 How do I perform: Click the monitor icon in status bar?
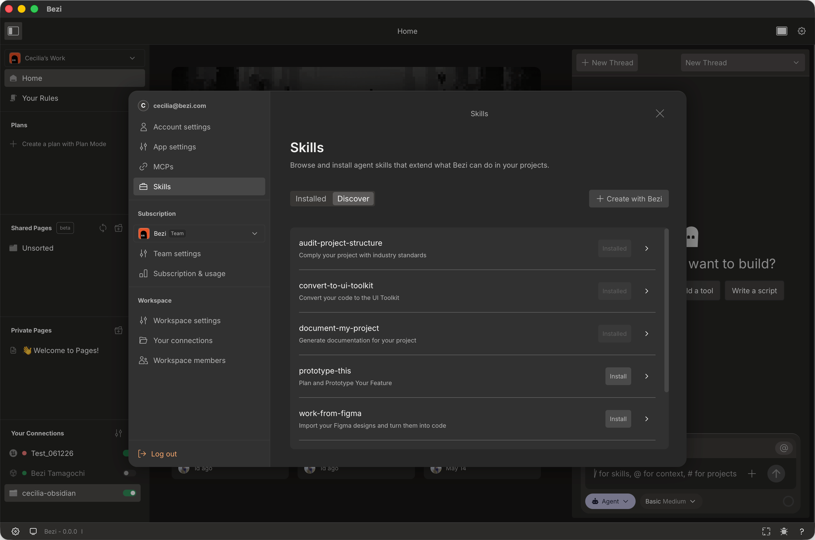click(x=33, y=531)
